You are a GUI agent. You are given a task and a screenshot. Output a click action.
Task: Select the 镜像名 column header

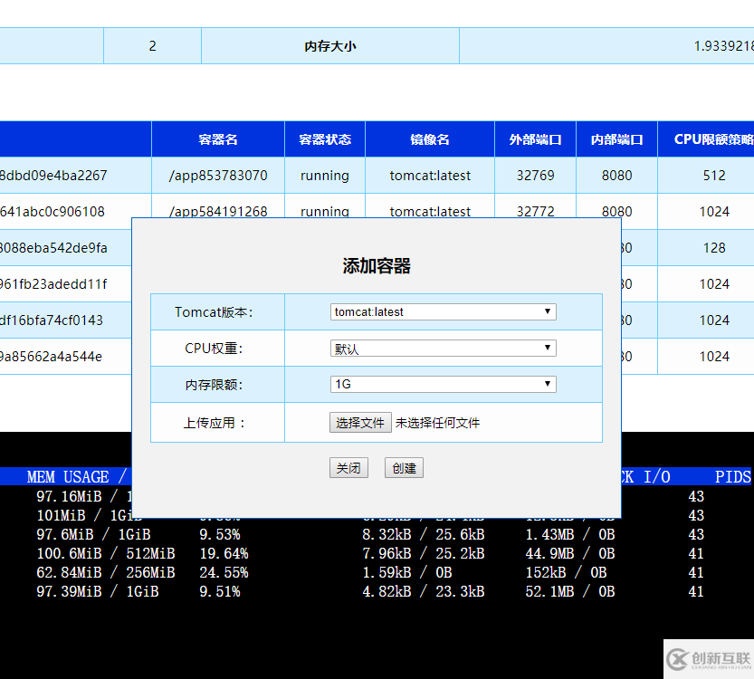point(430,139)
